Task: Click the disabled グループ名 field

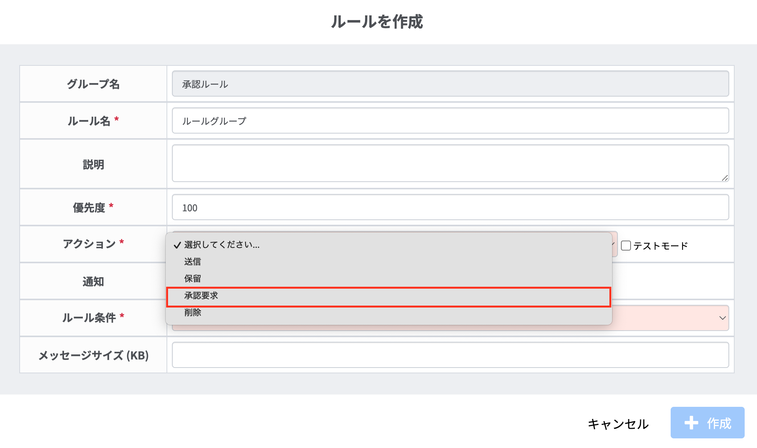Action: pos(450,84)
